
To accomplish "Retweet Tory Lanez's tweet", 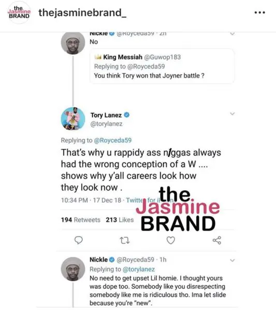I will (x=125, y=240).
